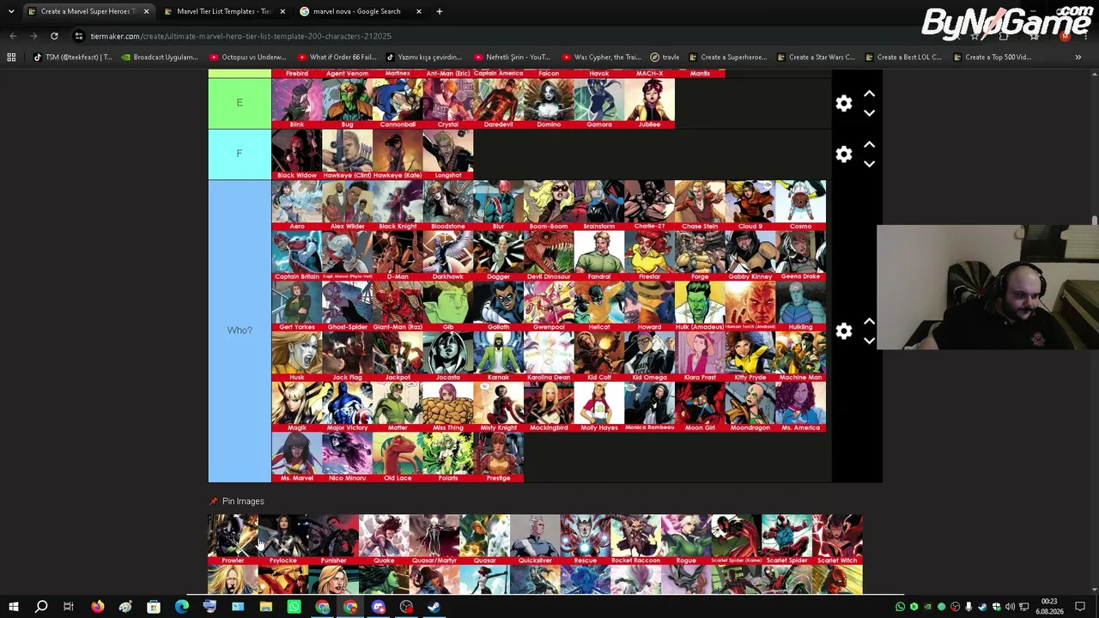Move tier E up with arrow
The image size is (1099, 618).
[x=869, y=94]
